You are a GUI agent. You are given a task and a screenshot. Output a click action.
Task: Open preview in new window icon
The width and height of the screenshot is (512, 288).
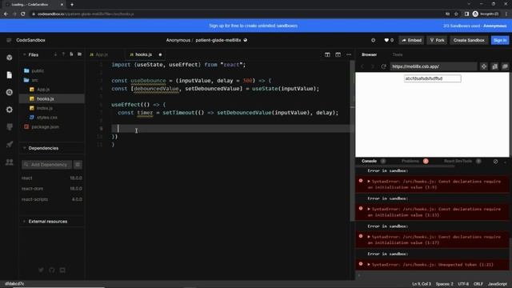point(505,66)
